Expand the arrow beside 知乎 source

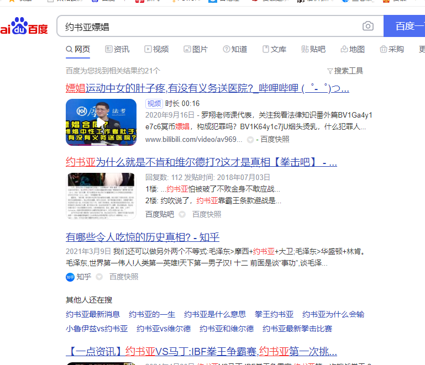(x=99, y=277)
